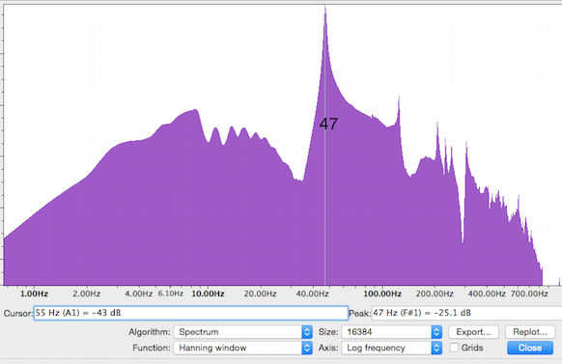Click the Peak readout text field
Image resolution: width=562 pixels, height=364 pixels.
(466, 313)
